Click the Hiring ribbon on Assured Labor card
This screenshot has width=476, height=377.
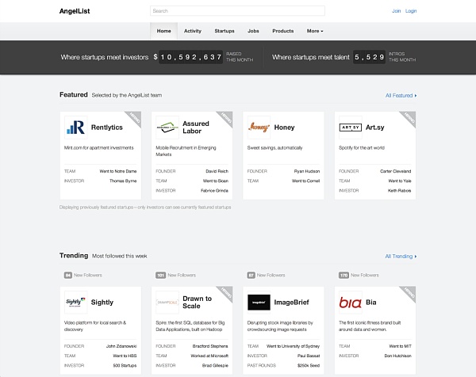[x=226, y=117]
